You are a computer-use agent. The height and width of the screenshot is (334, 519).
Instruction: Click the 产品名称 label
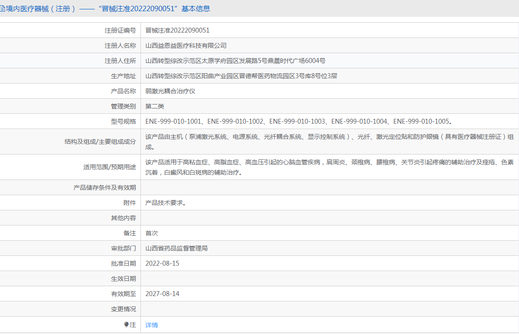click(124, 91)
